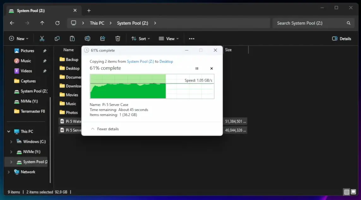Refresh the current folder view
The width and height of the screenshot is (361, 200).
[57, 23]
